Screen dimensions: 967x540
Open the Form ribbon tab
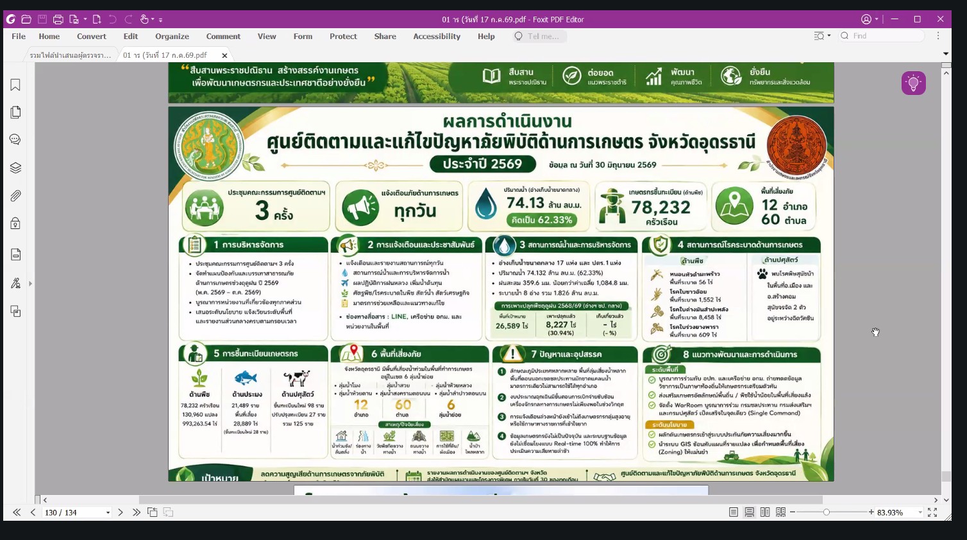(303, 37)
